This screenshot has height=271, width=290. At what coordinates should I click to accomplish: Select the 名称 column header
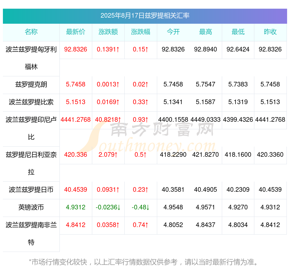[x=31, y=32]
